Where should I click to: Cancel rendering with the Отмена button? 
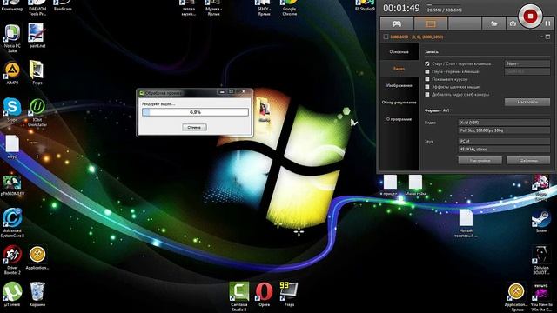194,128
